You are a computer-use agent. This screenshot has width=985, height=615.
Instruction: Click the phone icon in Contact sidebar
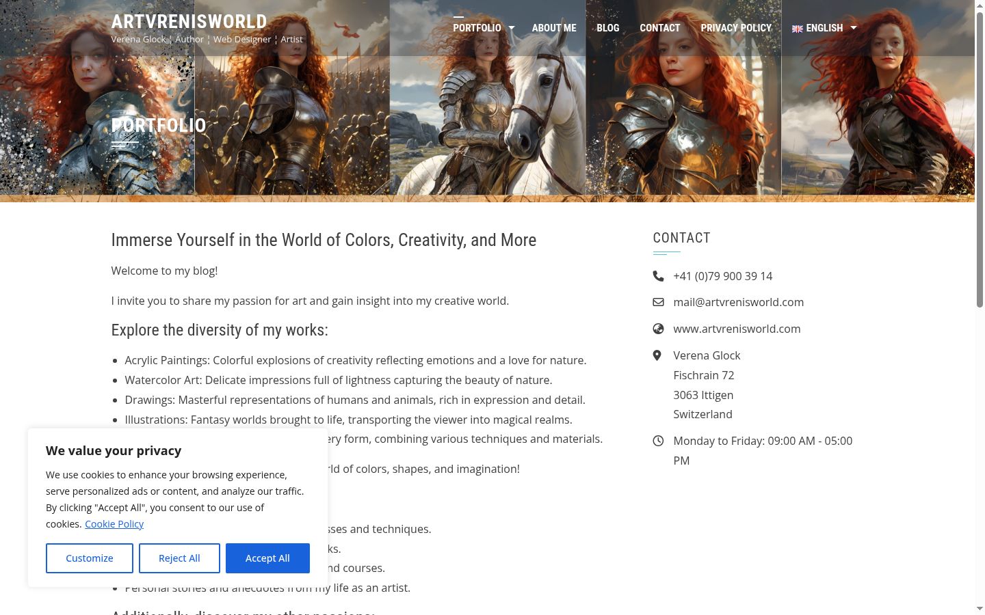pos(658,276)
